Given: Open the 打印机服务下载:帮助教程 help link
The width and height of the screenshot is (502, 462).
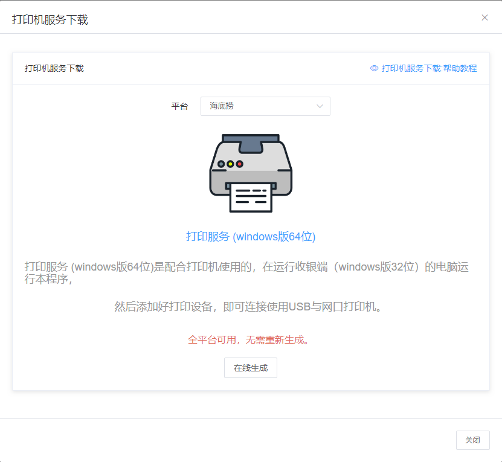Looking at the screenshot, I should coord(429,68).
